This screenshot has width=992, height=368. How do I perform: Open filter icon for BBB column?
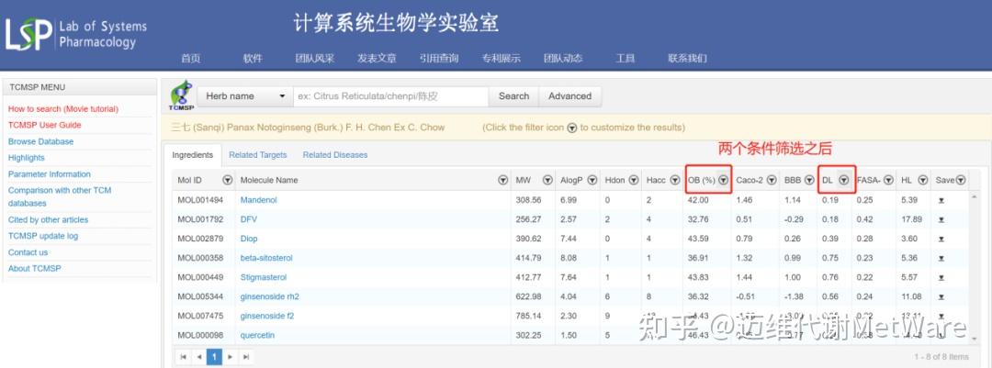(x=809, y=180)
